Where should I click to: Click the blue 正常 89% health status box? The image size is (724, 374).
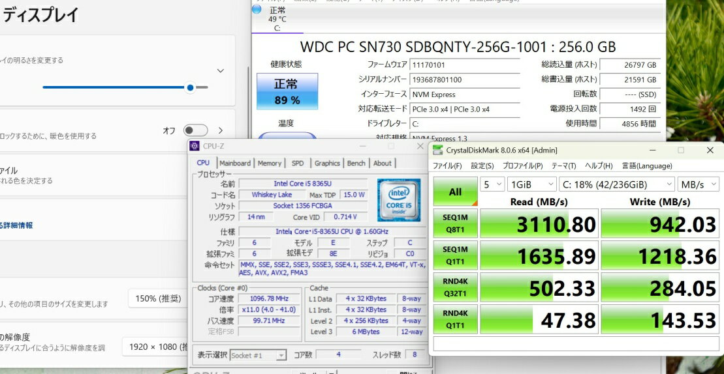(x=287, y=91)
